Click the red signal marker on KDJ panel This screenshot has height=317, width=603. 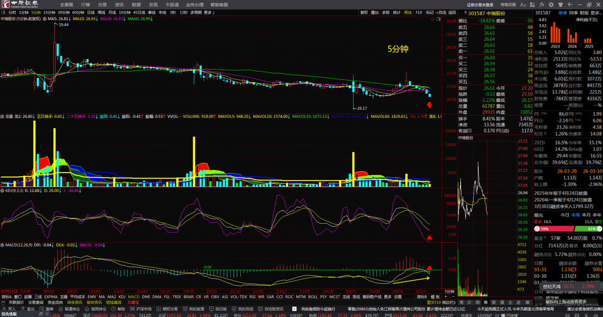(429, 238)
